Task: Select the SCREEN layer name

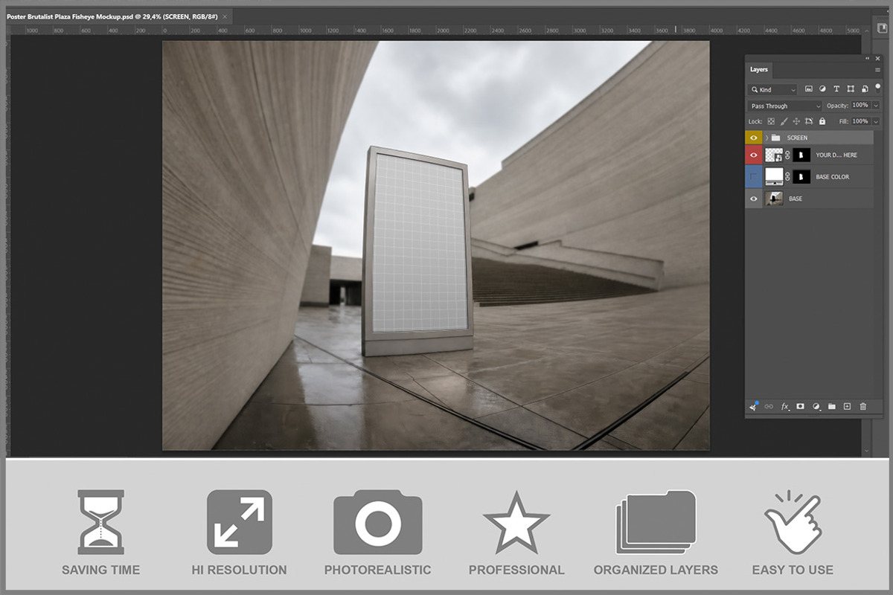Action: click(797, 138)
